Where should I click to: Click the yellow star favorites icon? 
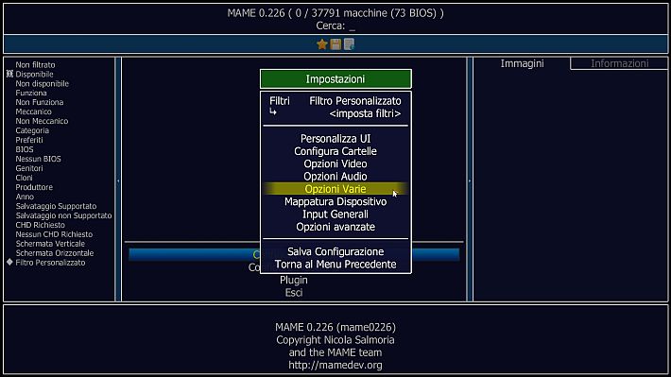click(x=322, y=44)
